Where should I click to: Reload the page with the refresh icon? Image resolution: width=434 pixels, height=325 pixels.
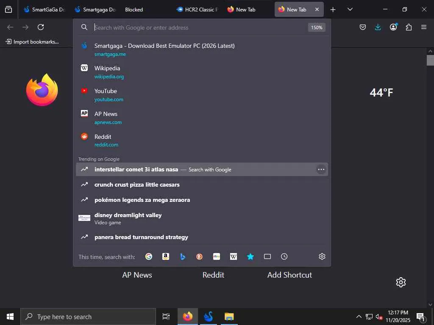click(41, 27)
